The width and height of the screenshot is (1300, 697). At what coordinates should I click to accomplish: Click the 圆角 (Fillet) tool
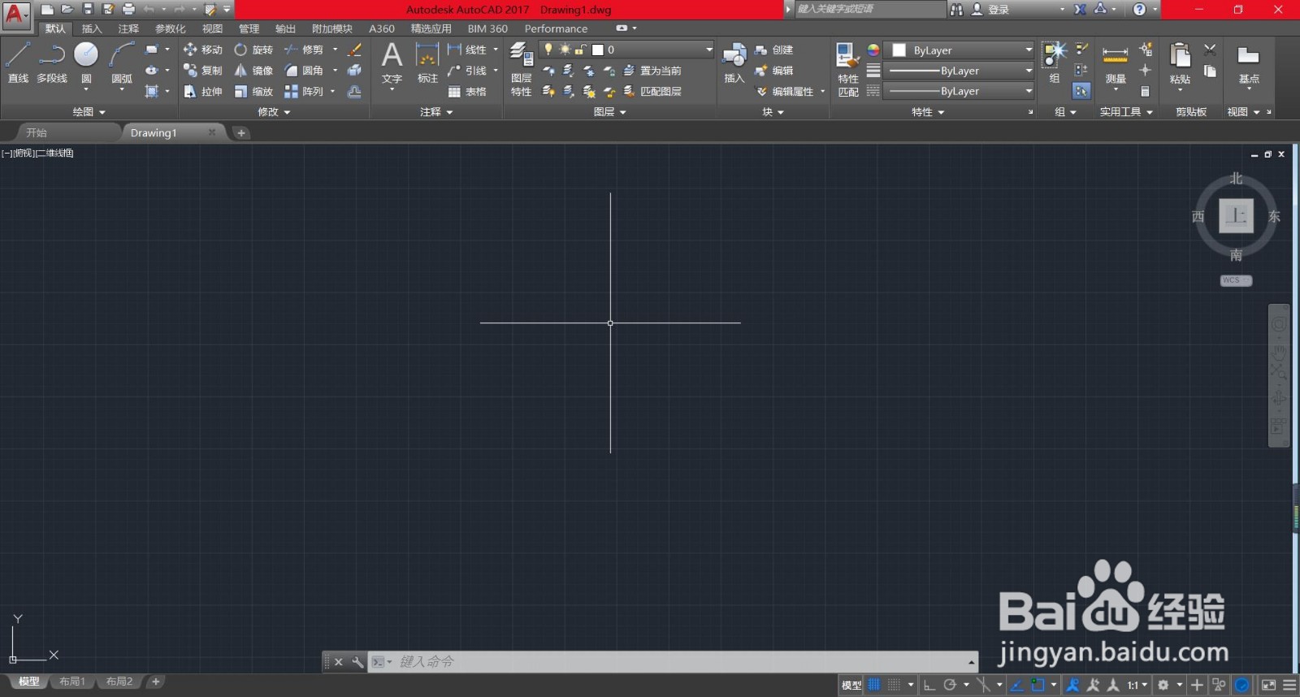(x=304, y=71)
